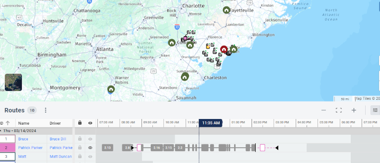Toggle visibility eye for Bruce route
Image resolution: width=380 pixels, height=163 pixels.
[90, 139]
